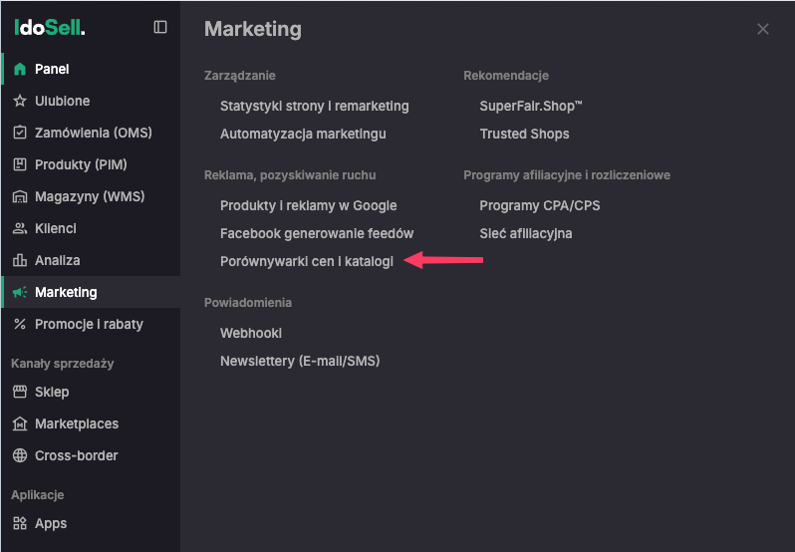This screenshot has height=552, width=795.
Task: Open Newslettery (E-mail/SMS) link
Action: 300,361
